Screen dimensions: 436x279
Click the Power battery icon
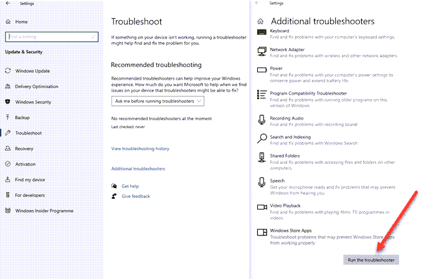(x=262, y=70)
